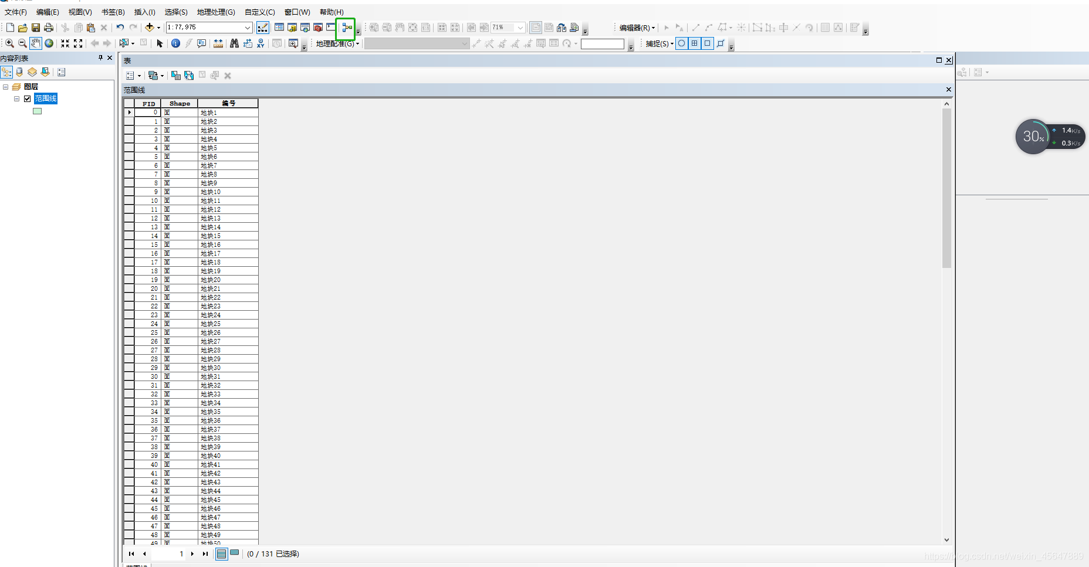Toggle the Editor toolbar icon
This screenshot has width=1089, height=567.
point(263,28)
